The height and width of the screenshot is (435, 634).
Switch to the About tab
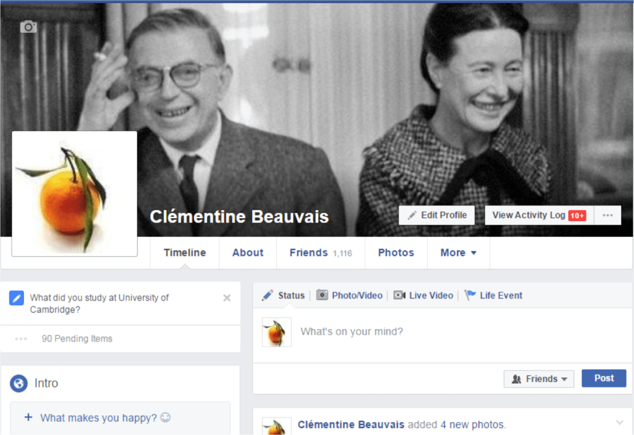(248, 252)
